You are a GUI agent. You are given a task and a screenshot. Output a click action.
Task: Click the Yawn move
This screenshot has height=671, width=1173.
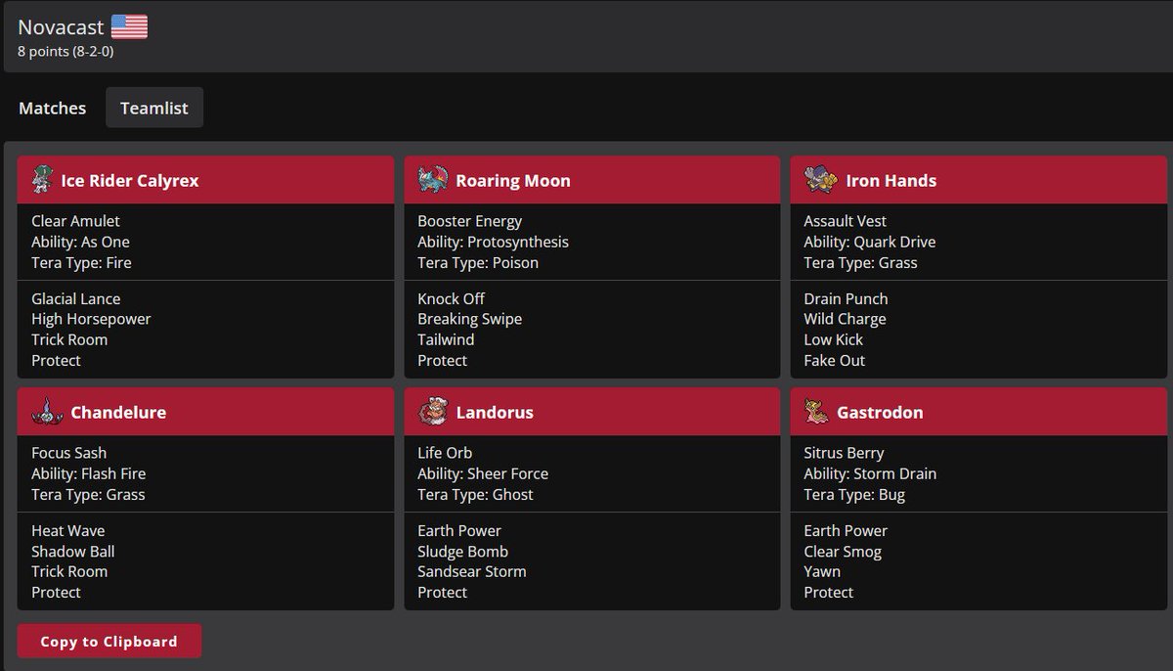pos(822,571)
